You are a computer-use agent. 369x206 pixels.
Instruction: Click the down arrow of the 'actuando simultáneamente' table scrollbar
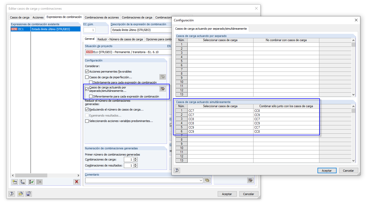[x=354, y=161]
